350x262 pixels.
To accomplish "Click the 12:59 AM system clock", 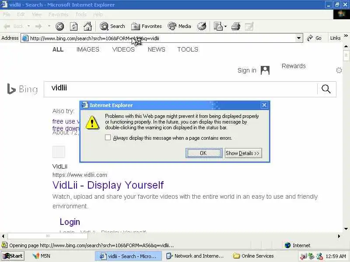I will (336, 256).
